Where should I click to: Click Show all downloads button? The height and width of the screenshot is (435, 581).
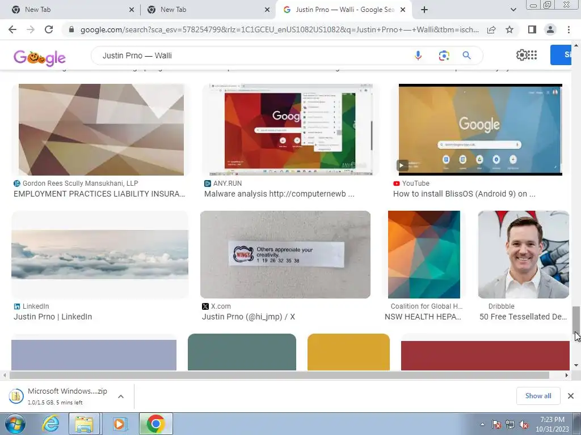[538, 396]
